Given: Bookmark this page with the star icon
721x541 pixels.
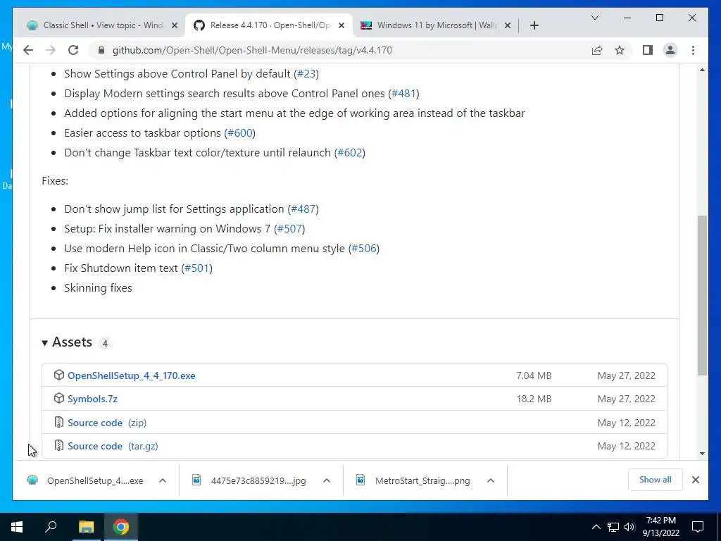Looking at the screenshot, I should pyautogui.click(x=620, y=50).
